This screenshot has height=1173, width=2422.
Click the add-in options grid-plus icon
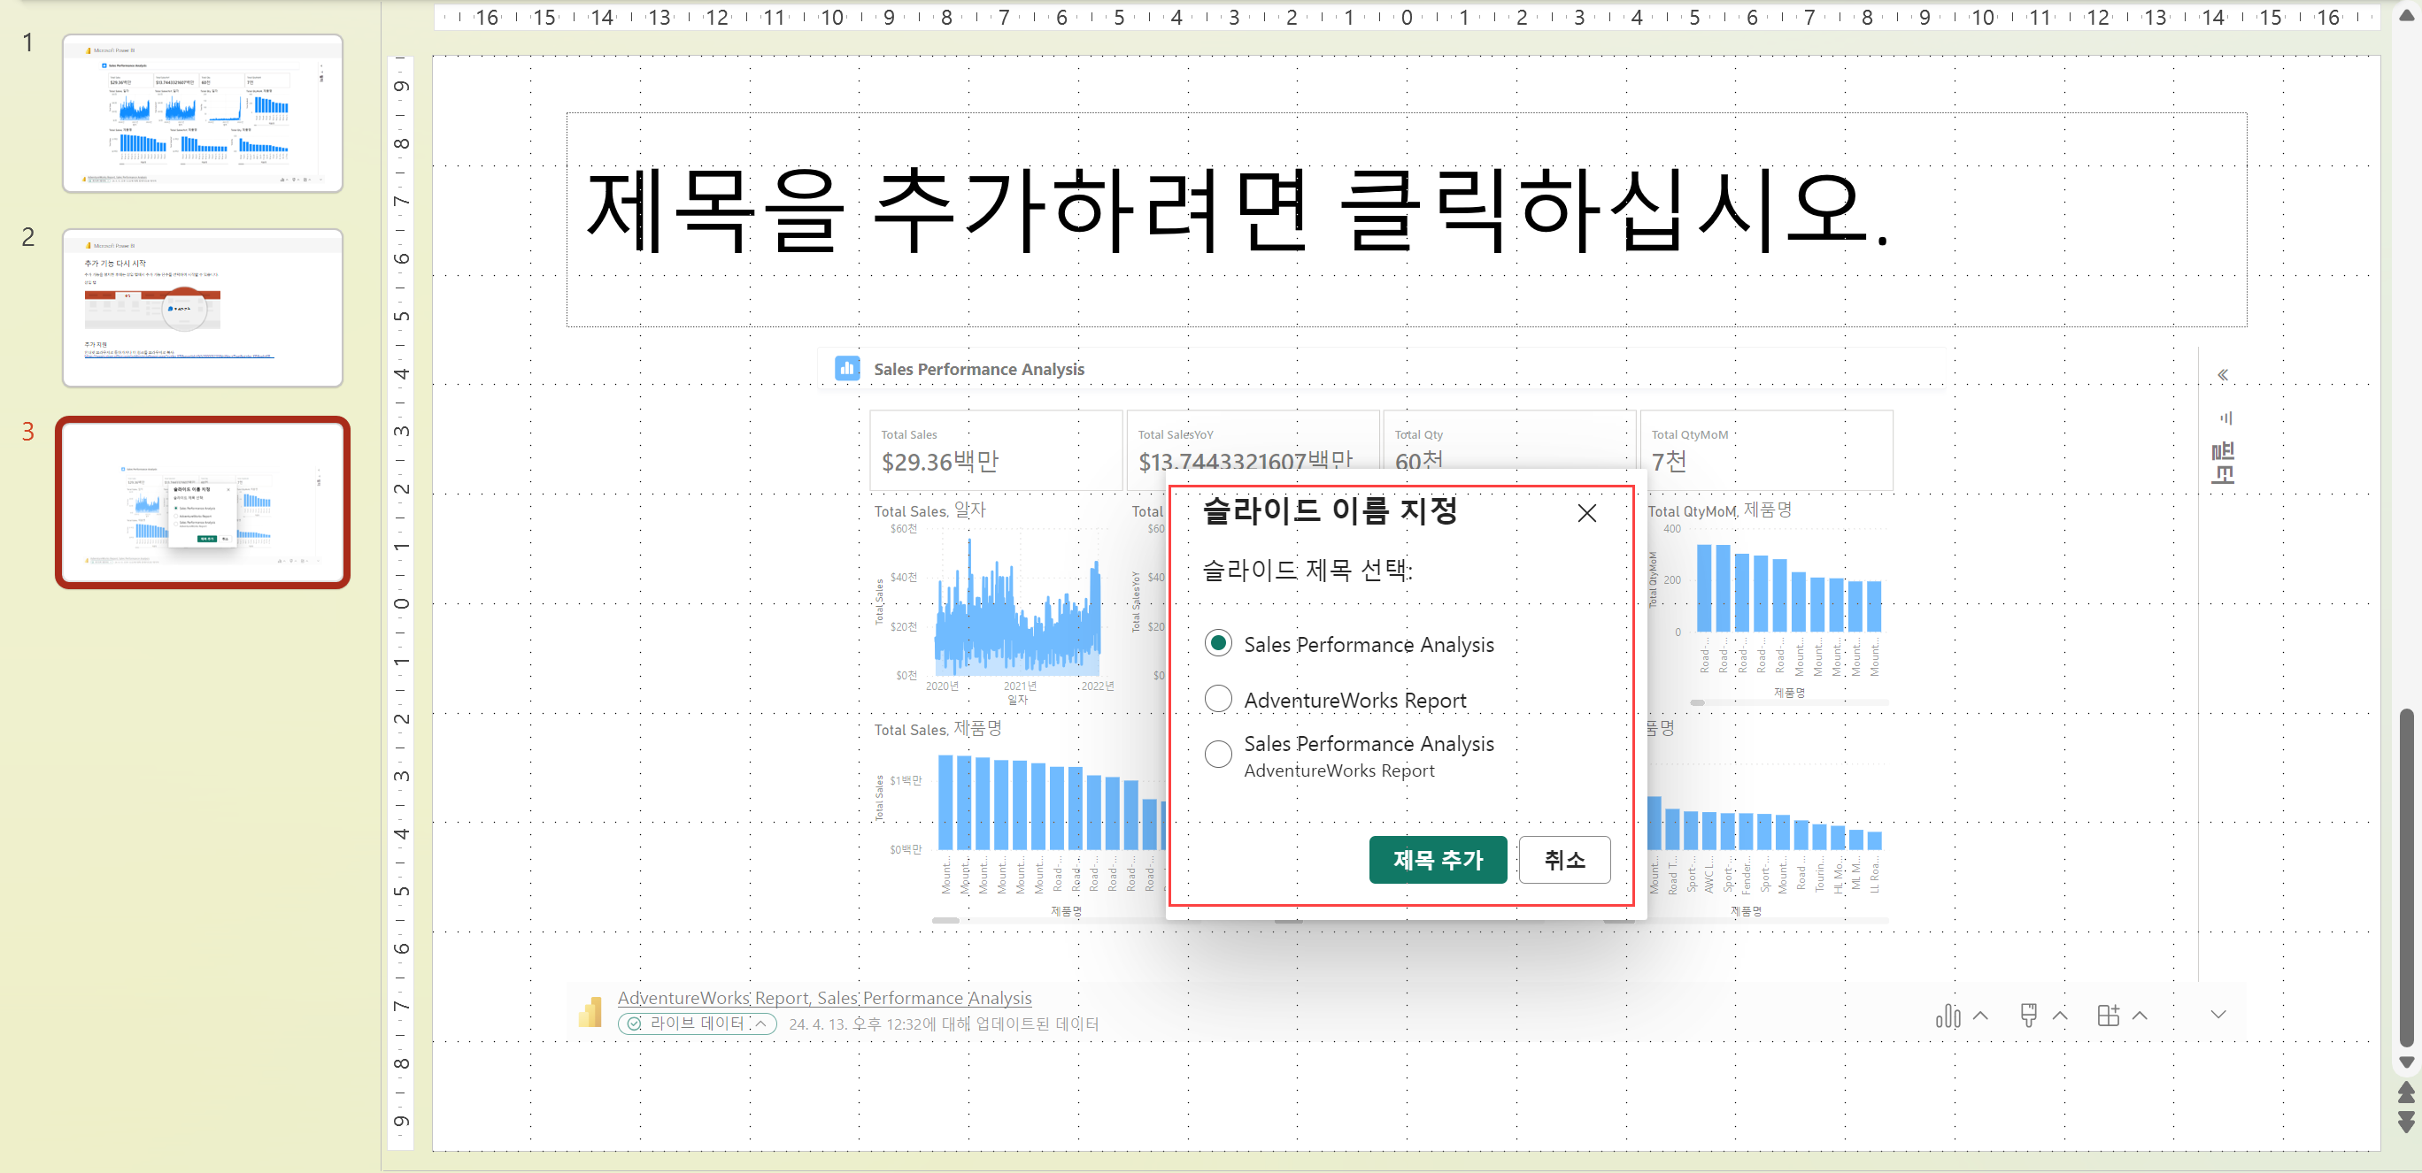[x=2108, y=1016]
